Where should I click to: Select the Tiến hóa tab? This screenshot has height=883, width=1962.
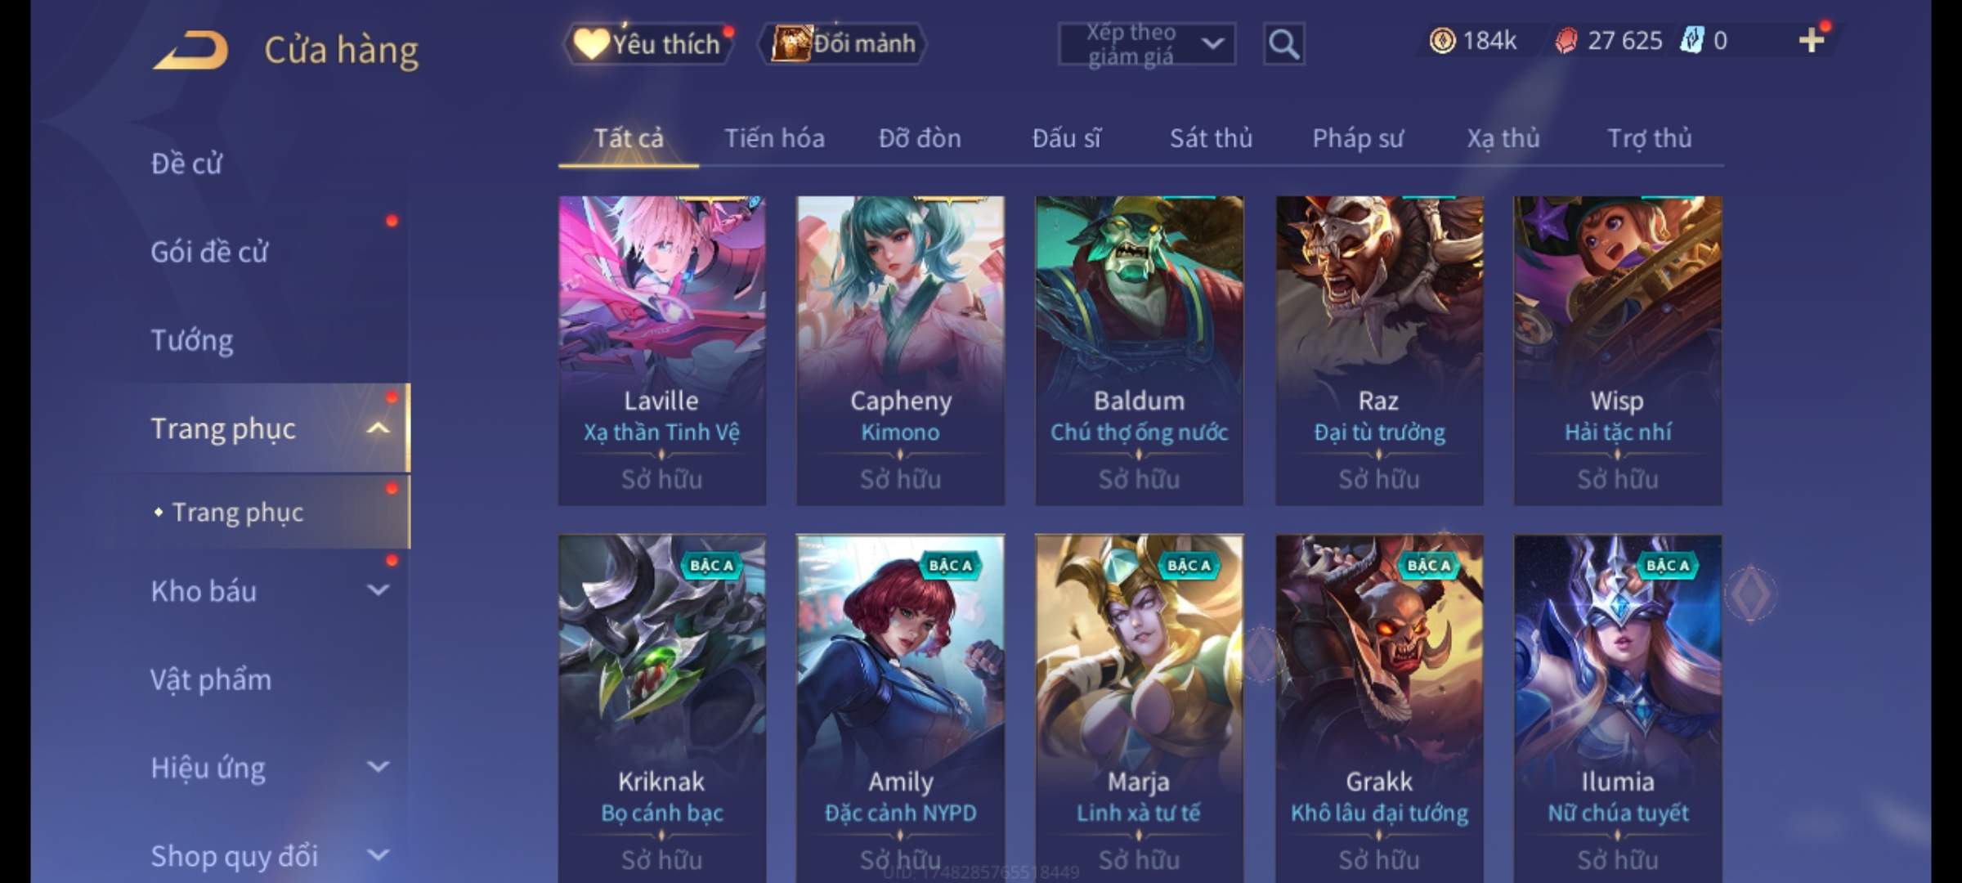click(x=774, y=138)
